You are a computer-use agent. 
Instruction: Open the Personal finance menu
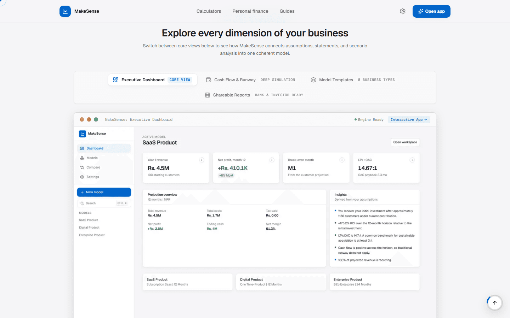[250, 11]
